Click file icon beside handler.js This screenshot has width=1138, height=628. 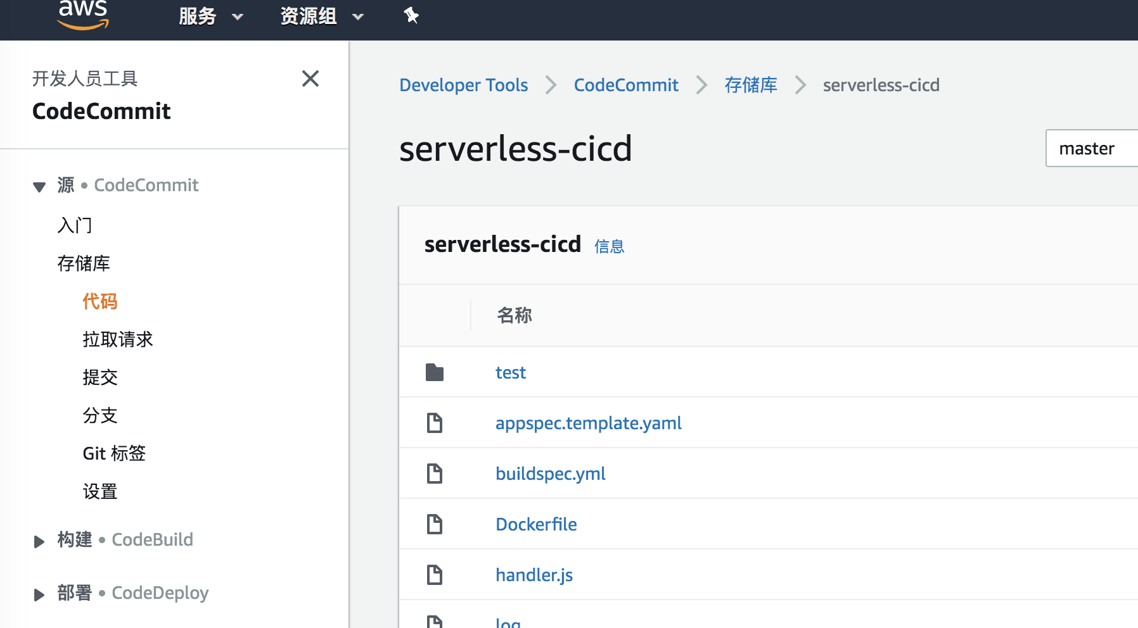pos(435,575)
